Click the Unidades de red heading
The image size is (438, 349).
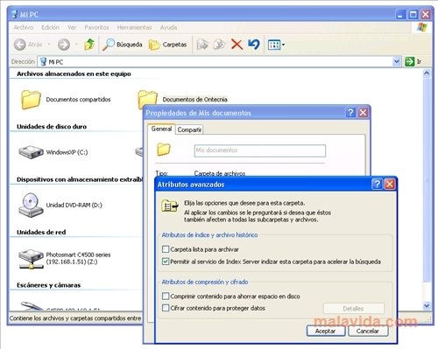coord(41,232)
